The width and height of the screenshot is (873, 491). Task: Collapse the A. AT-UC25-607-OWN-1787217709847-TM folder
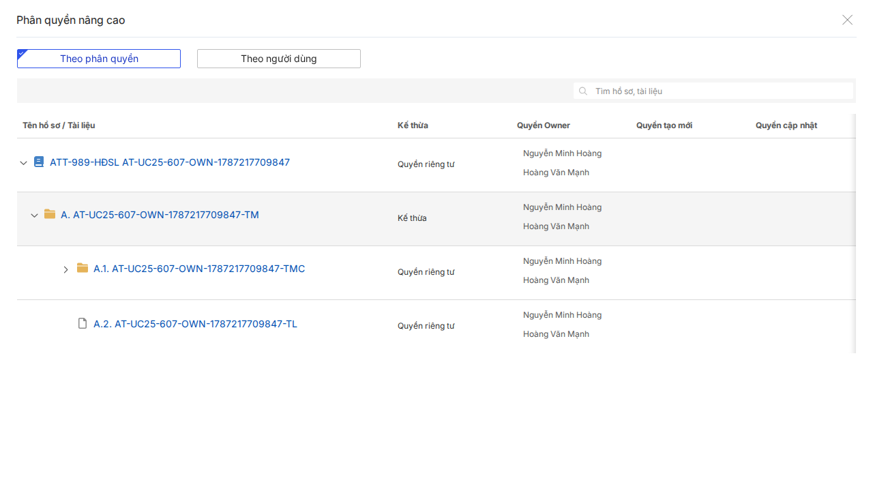coord(34,215)
